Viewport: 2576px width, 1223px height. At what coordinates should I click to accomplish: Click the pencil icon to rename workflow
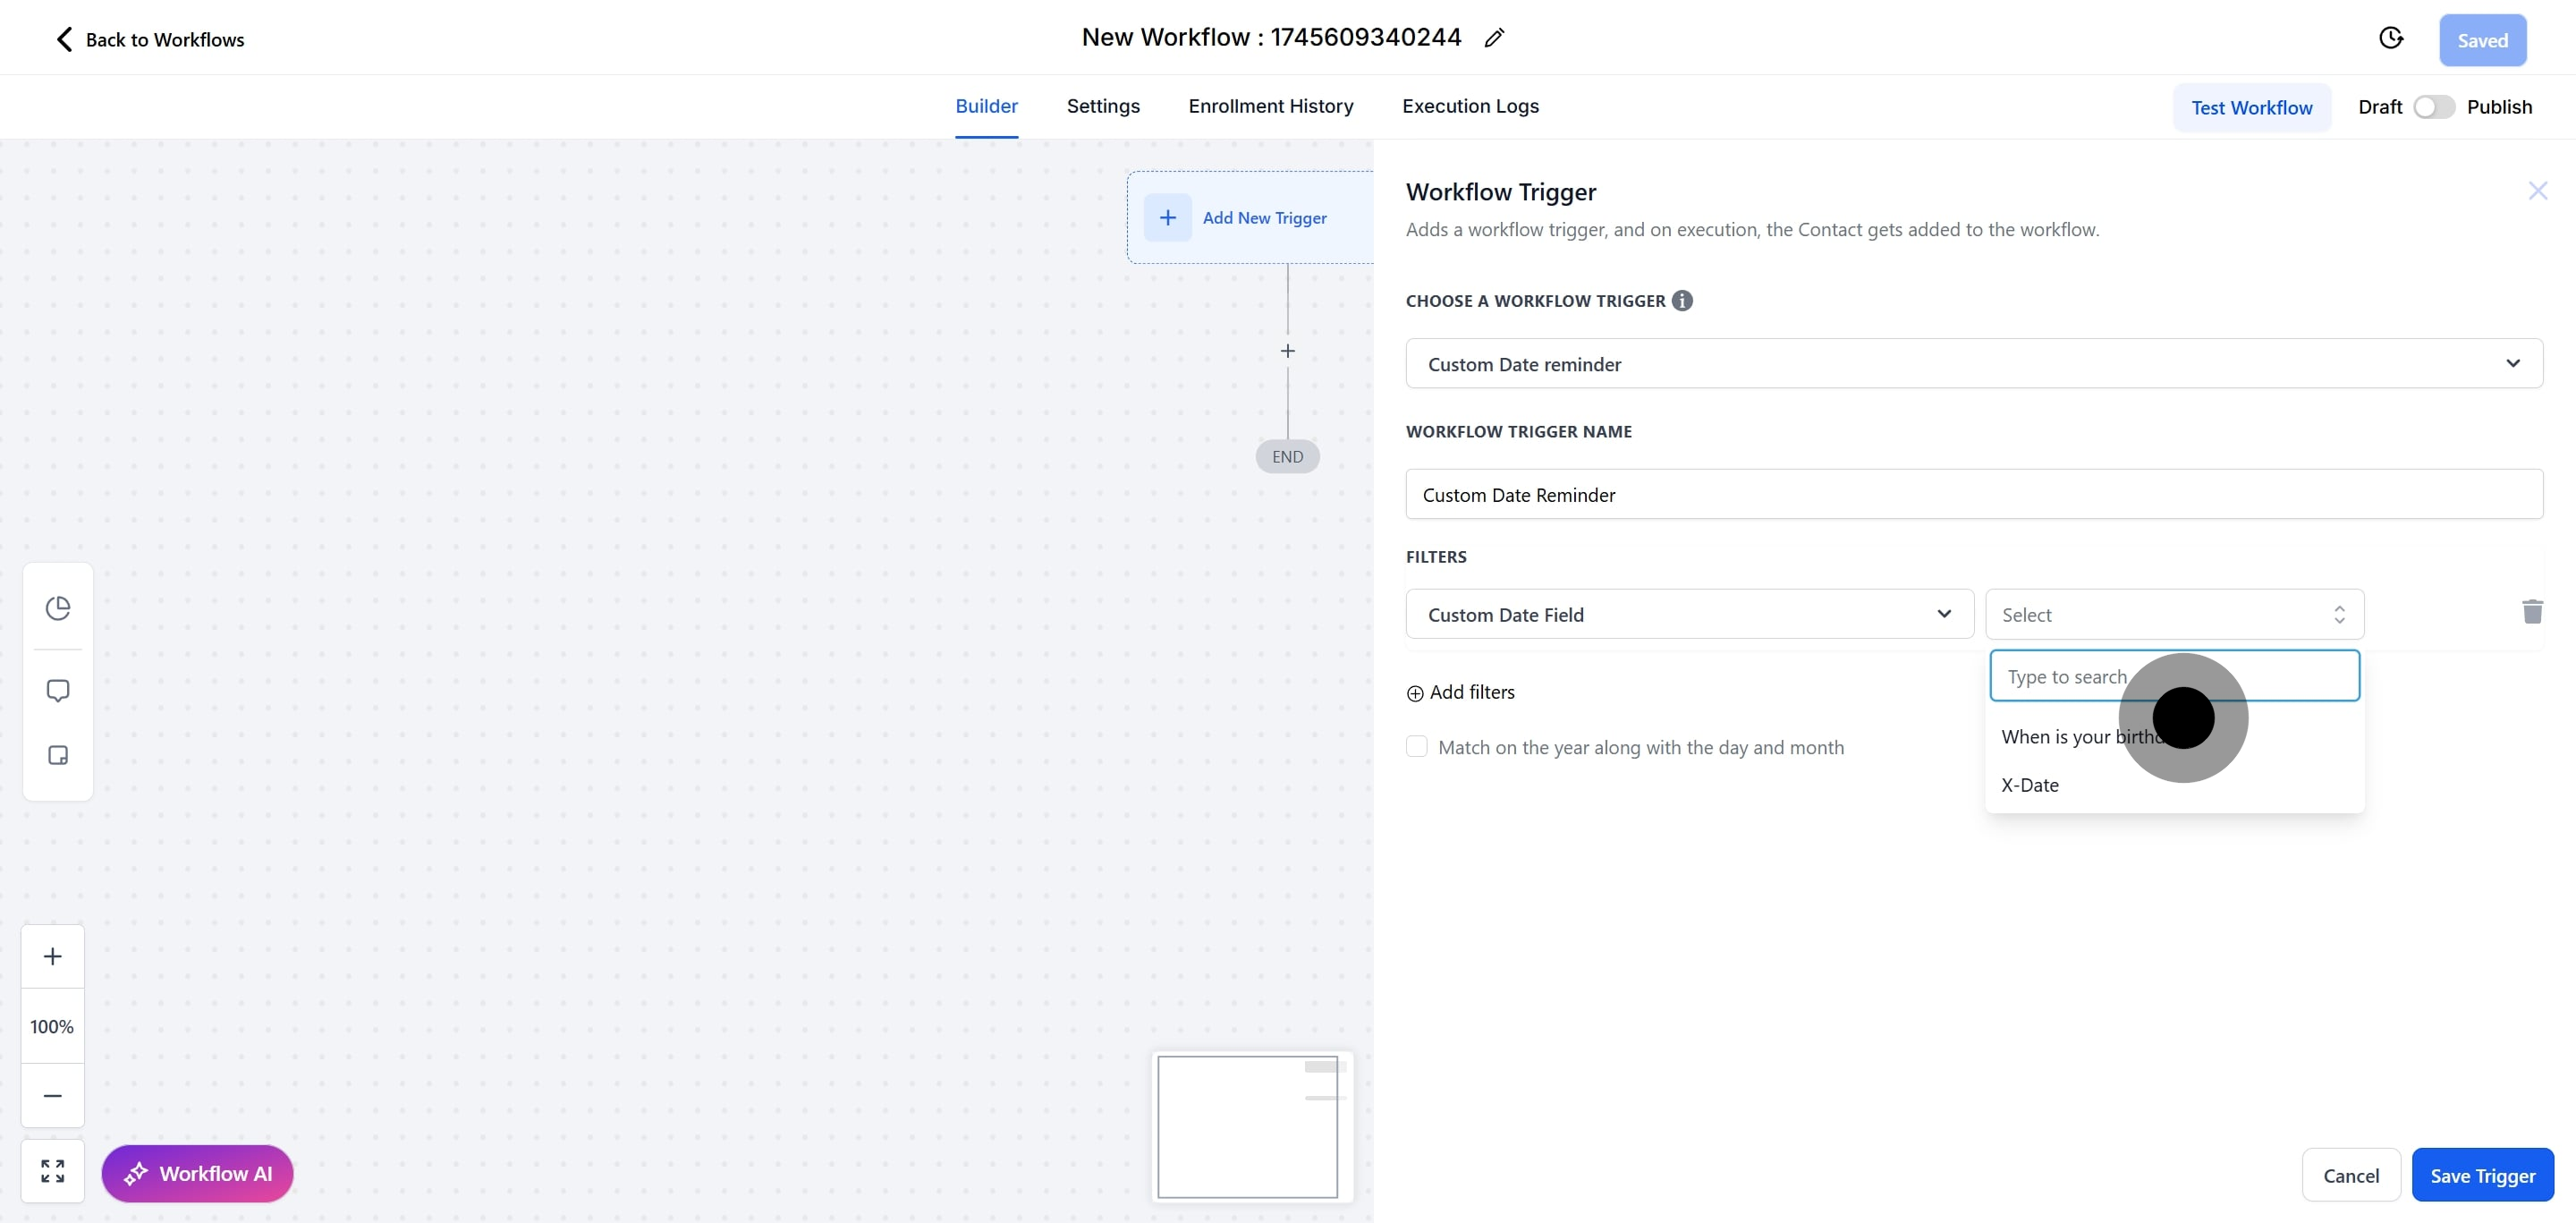coord(1494,38)
